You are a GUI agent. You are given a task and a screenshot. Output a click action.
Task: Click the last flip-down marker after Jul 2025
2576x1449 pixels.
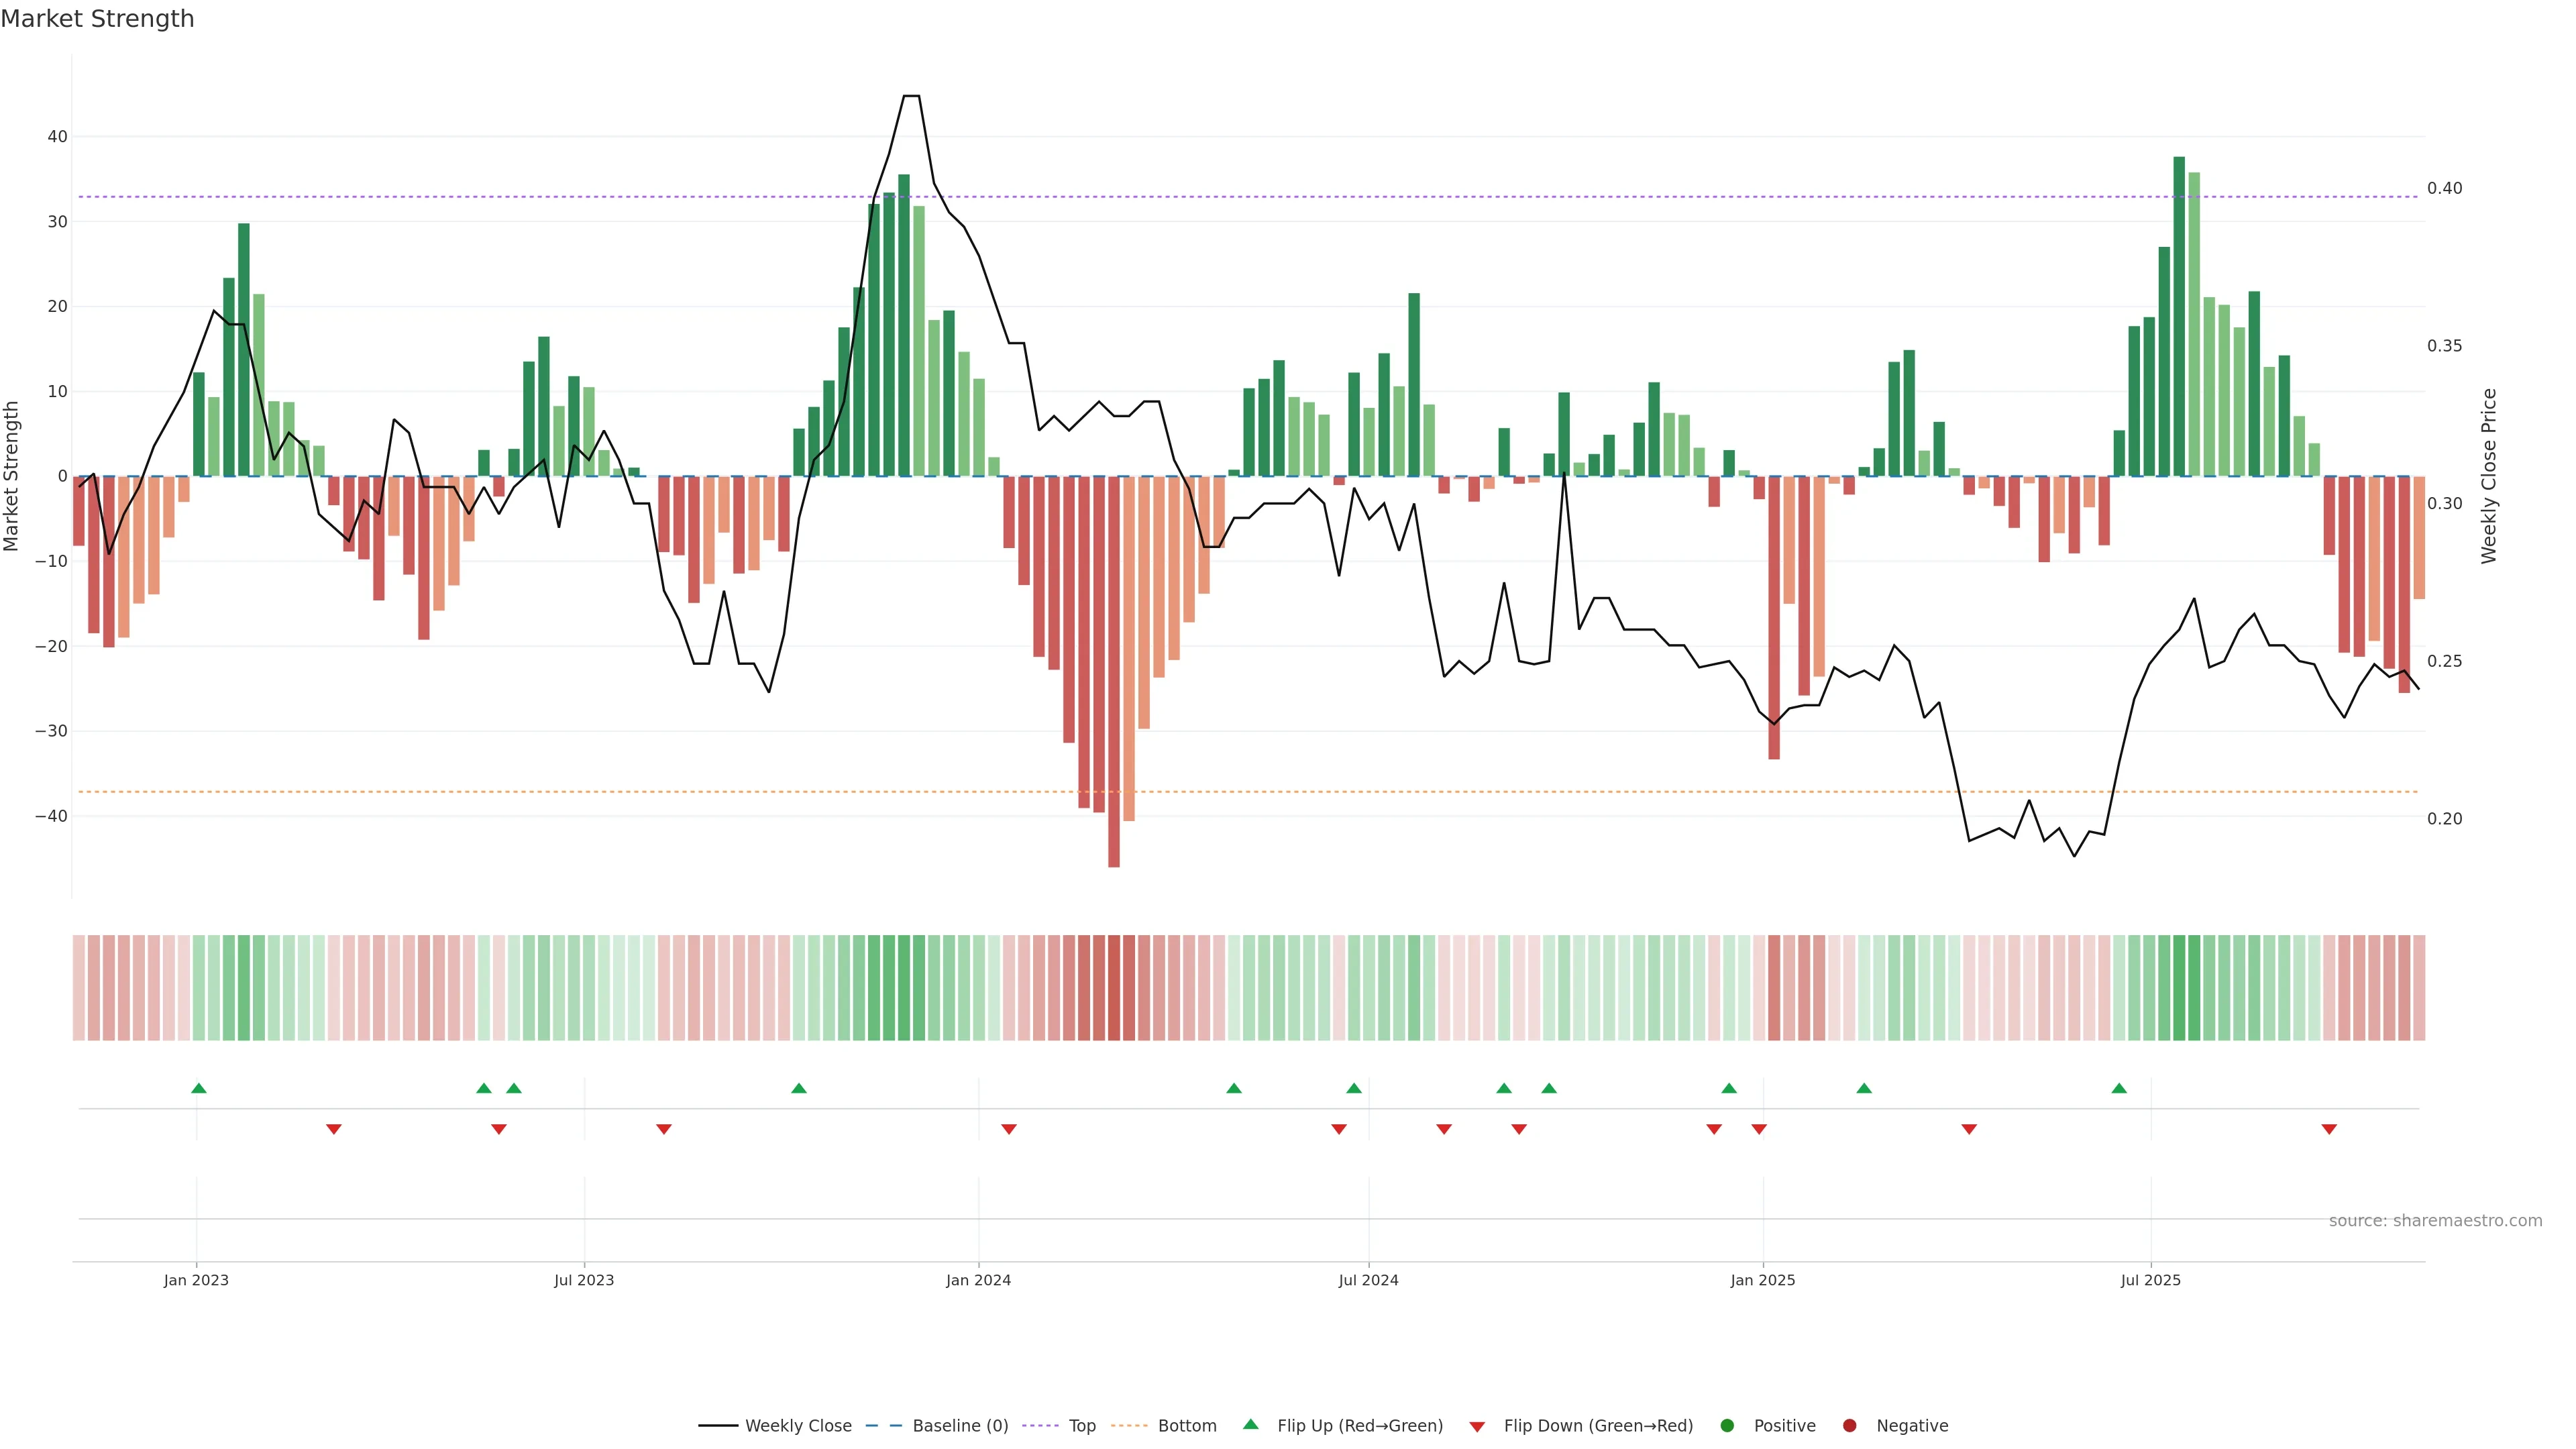[x=2329, y=1129]
